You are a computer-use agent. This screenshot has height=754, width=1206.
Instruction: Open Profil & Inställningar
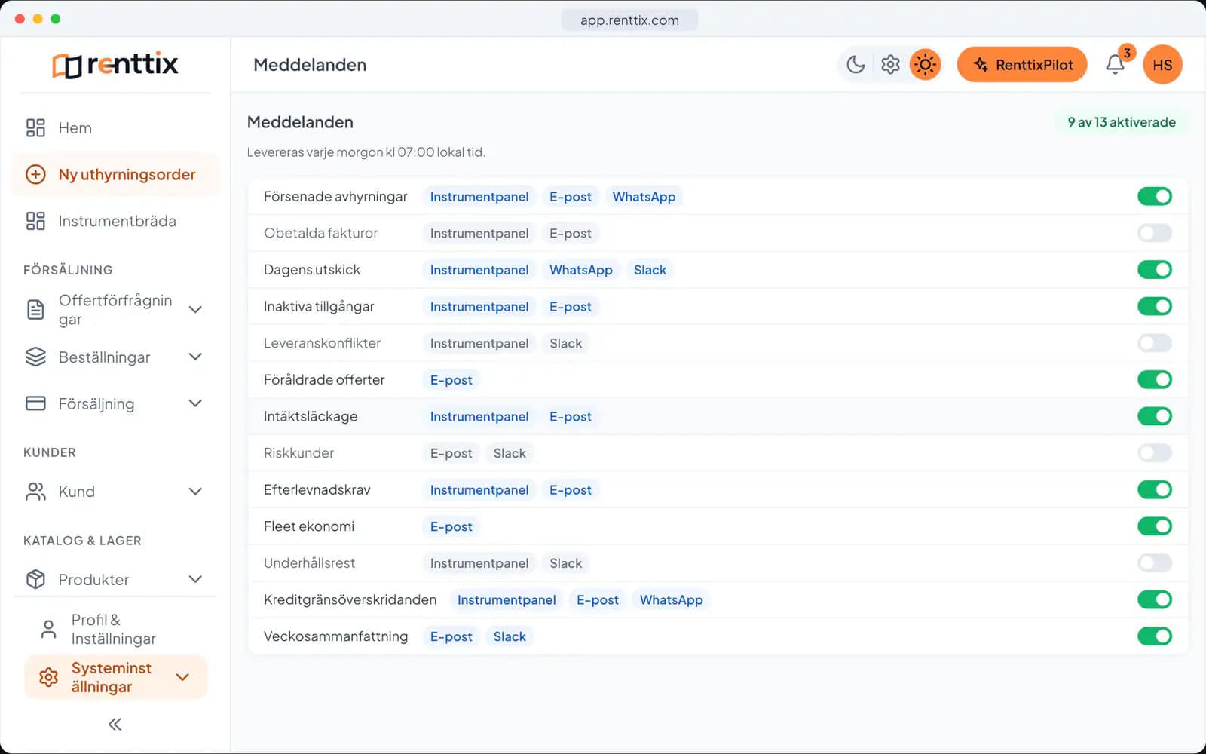(115, 629)
